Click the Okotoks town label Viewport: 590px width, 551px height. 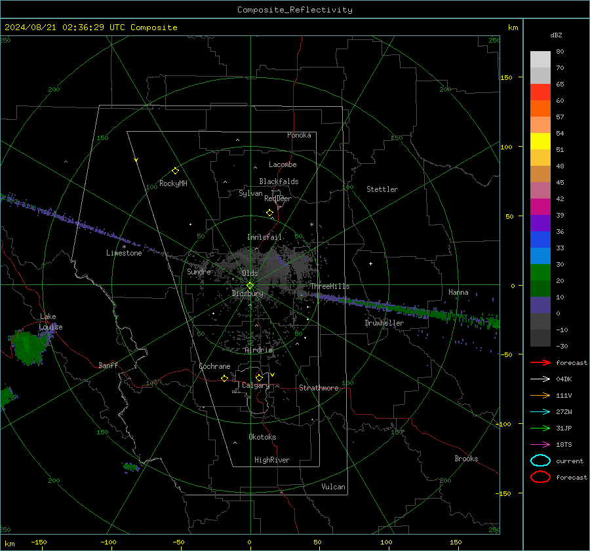click(x=262, y=437)
